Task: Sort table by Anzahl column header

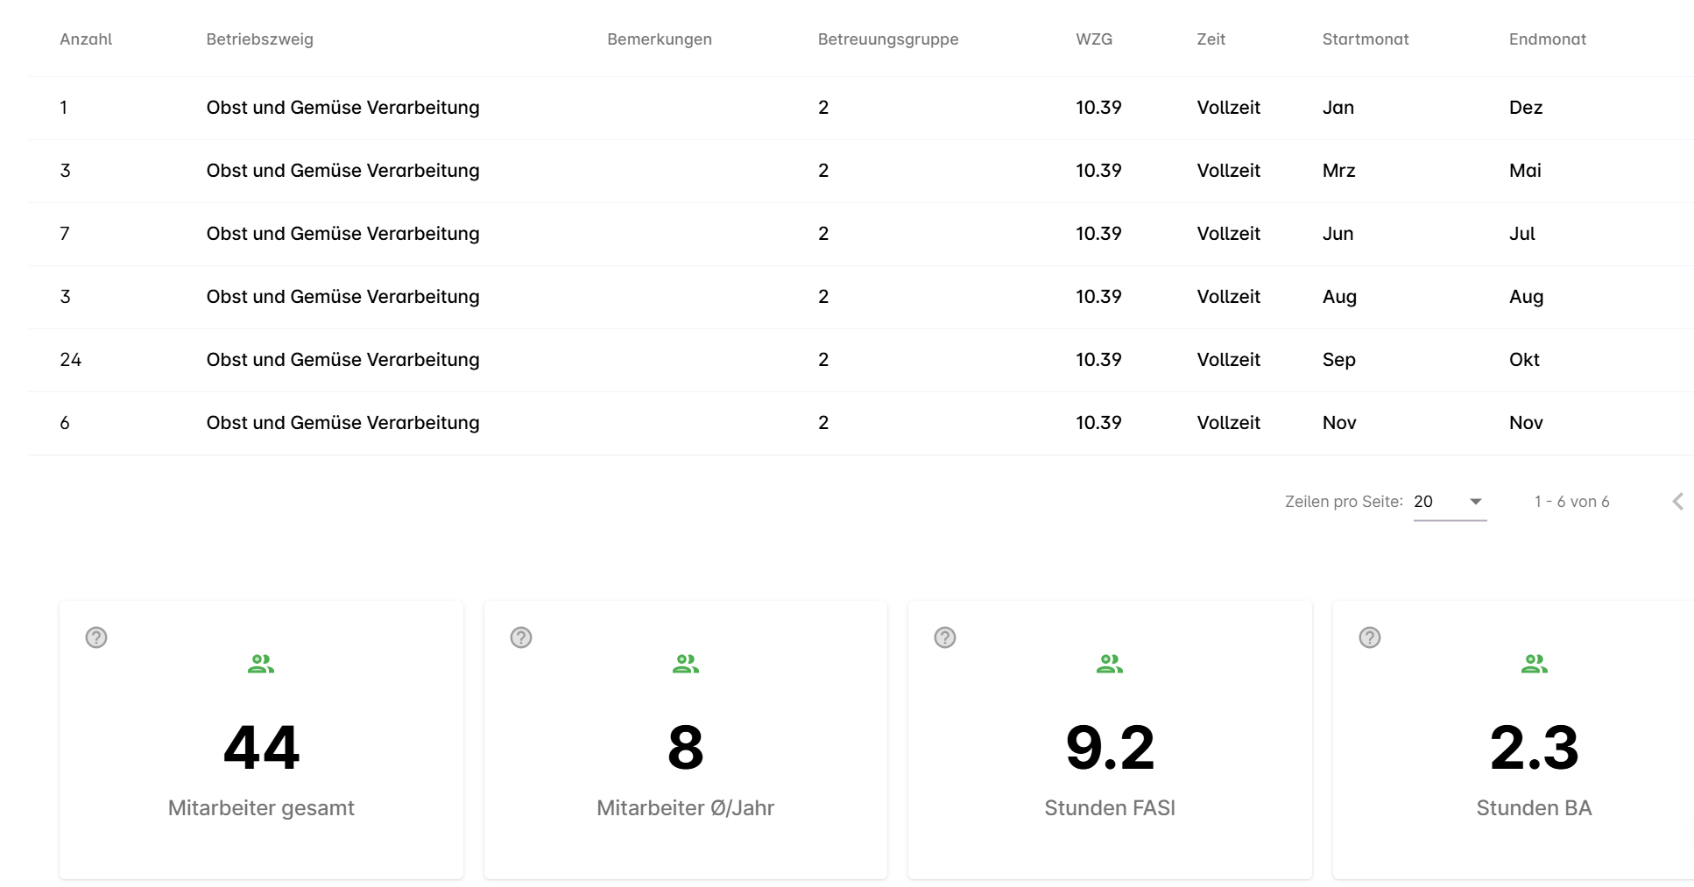Action: tap(86, 39)
